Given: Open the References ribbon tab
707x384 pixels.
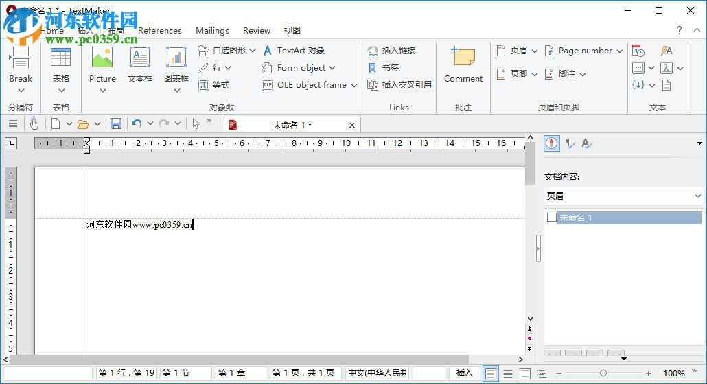Looking at the screenshot, I should [160, 31].
